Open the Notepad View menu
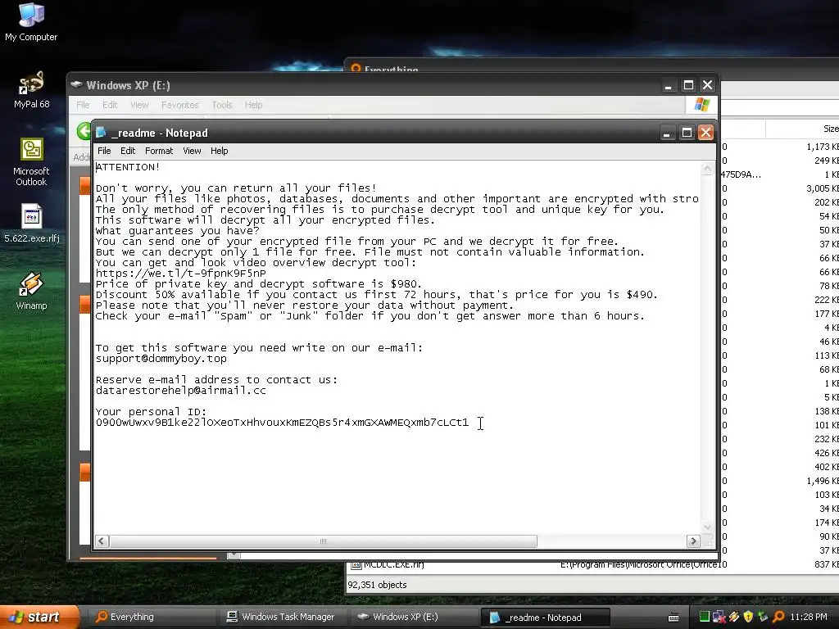The height and width of the screenshot is (629, 839). 192,151
